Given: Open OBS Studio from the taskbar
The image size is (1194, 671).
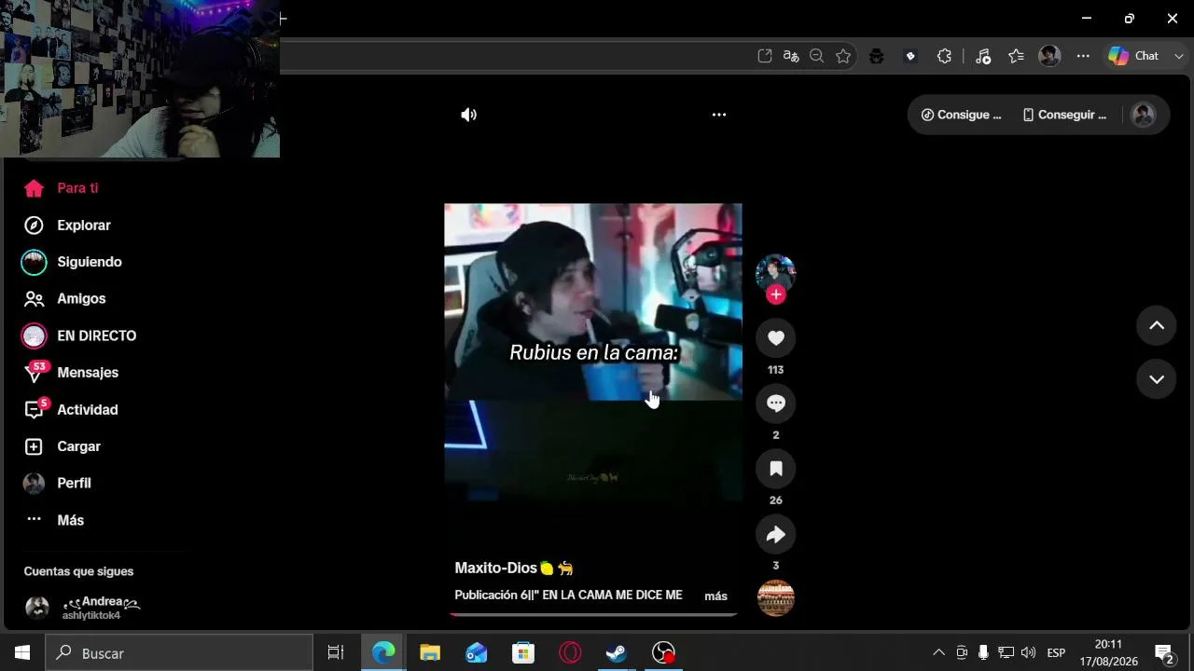Looking at the screenshot, I should point(663,652).
